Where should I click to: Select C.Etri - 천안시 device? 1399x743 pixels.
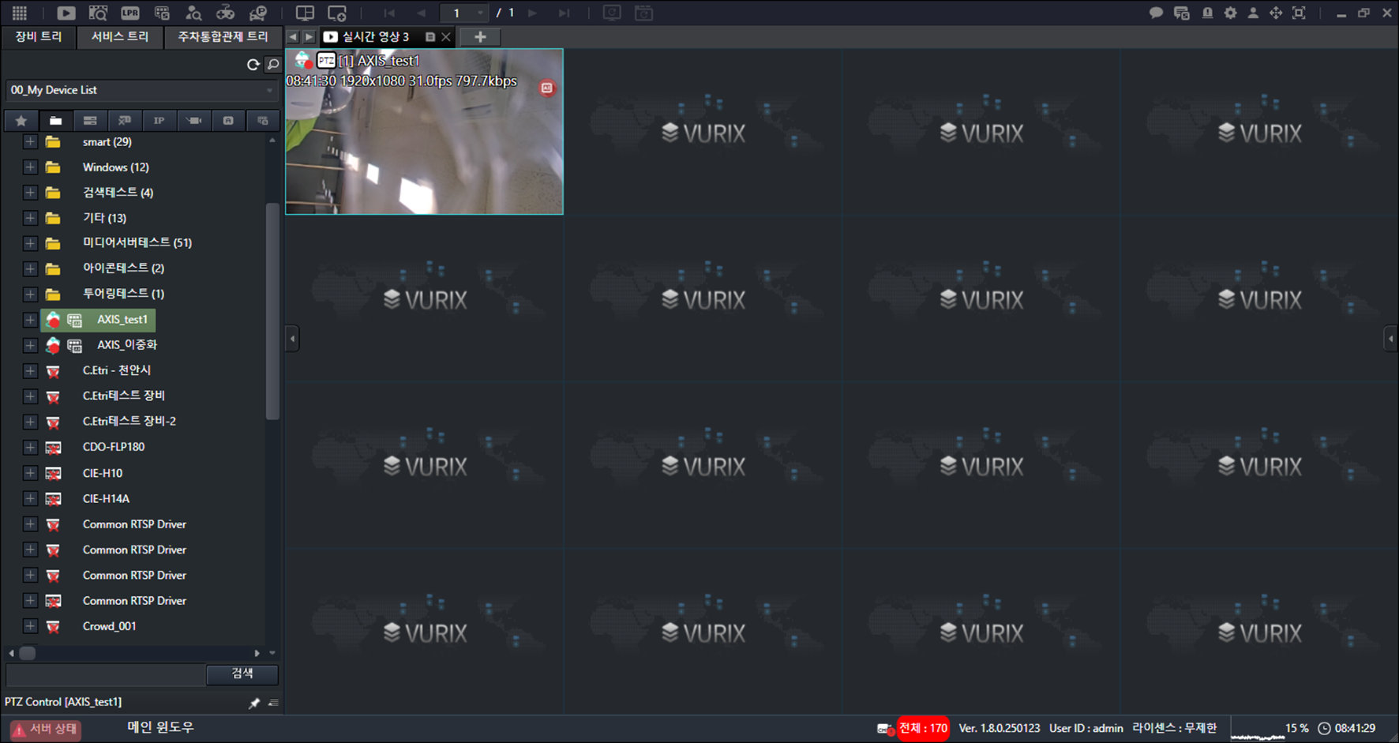[x=117, y=370]
